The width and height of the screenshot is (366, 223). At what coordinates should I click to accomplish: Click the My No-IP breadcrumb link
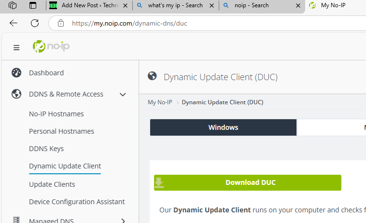click(160, 102)
